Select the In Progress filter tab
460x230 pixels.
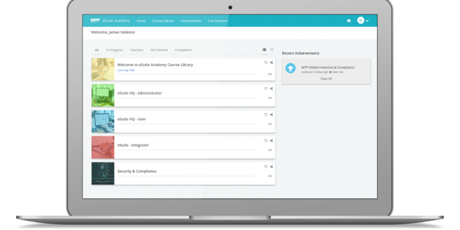[114, 50]
